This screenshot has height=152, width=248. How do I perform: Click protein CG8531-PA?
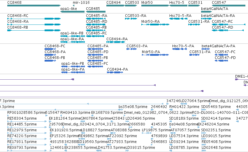click(195, 55)
